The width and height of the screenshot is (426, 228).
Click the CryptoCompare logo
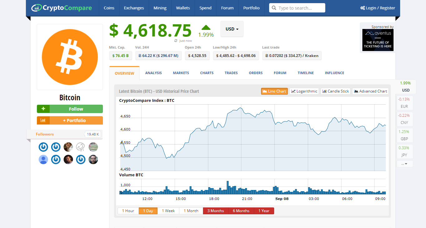(62, 8)
